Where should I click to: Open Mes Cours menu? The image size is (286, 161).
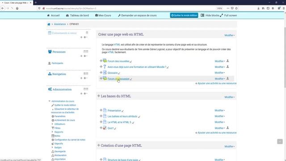click(x=103, y=16)
